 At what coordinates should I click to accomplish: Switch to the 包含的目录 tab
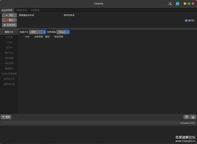[7, 10]
